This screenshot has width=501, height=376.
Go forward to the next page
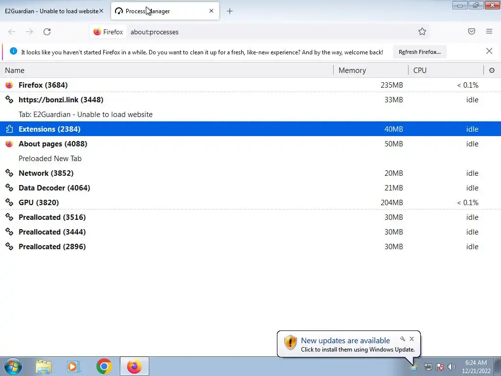click(29, 32)
